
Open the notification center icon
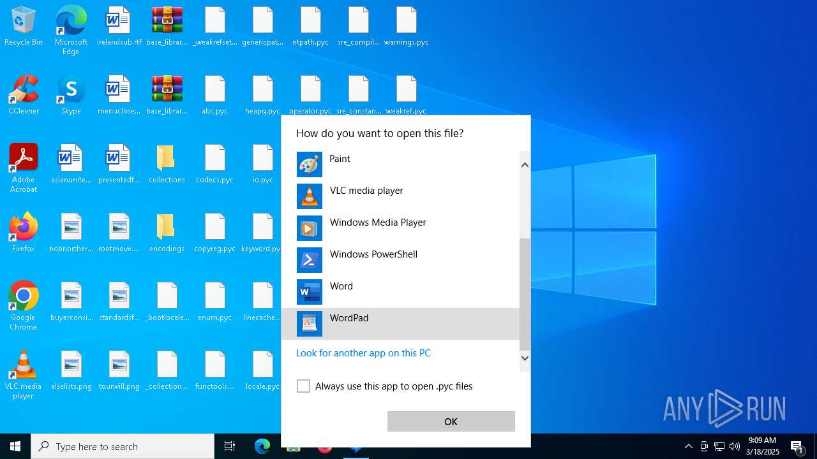click(x=797, y=446)
